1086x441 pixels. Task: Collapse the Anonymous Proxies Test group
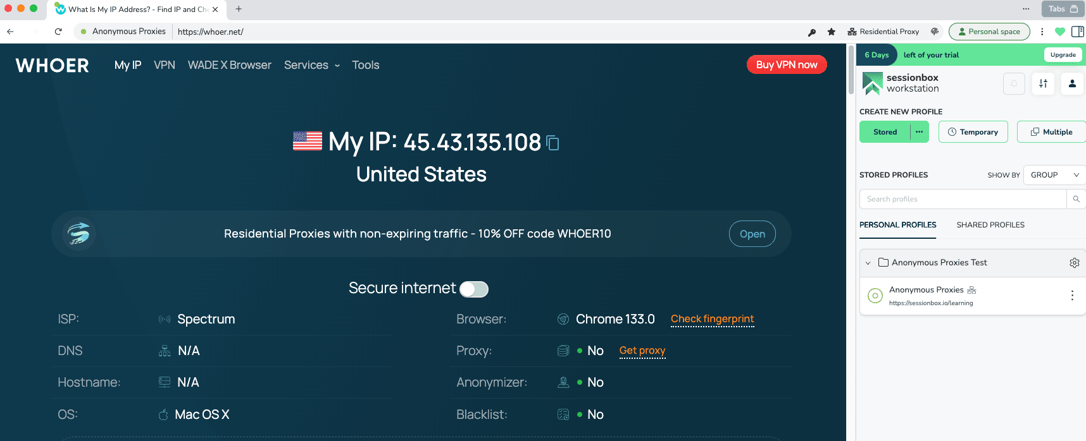868,263
